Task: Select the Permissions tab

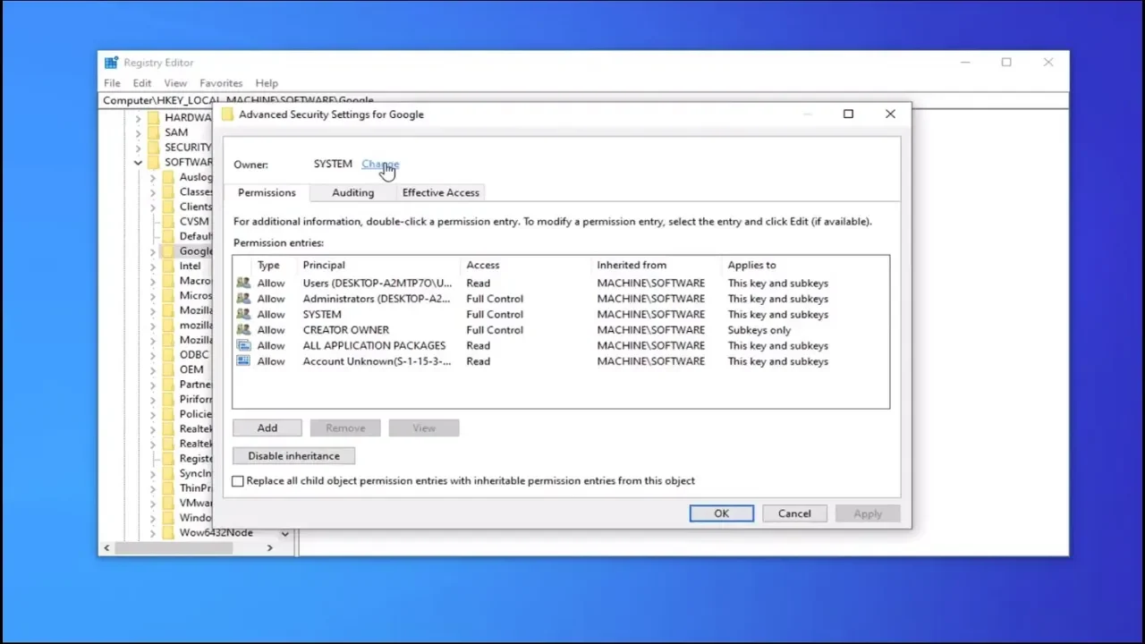Action: 267,192
